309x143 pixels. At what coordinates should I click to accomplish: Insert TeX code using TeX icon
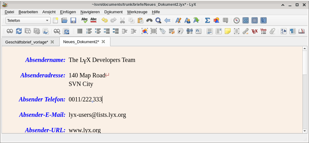point(254,31)
